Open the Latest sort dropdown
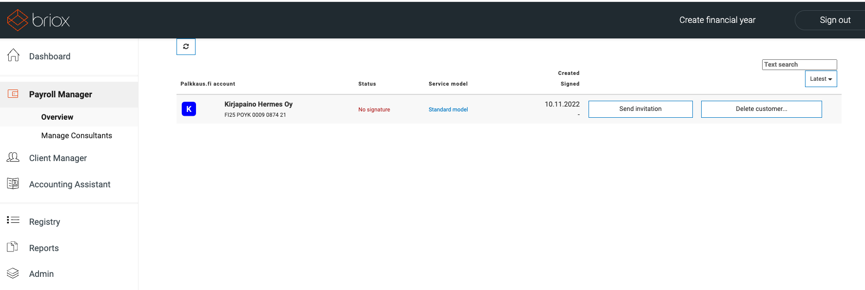This screenshot has height=290, width=865. pyautogui.click(x=821, y=79)
